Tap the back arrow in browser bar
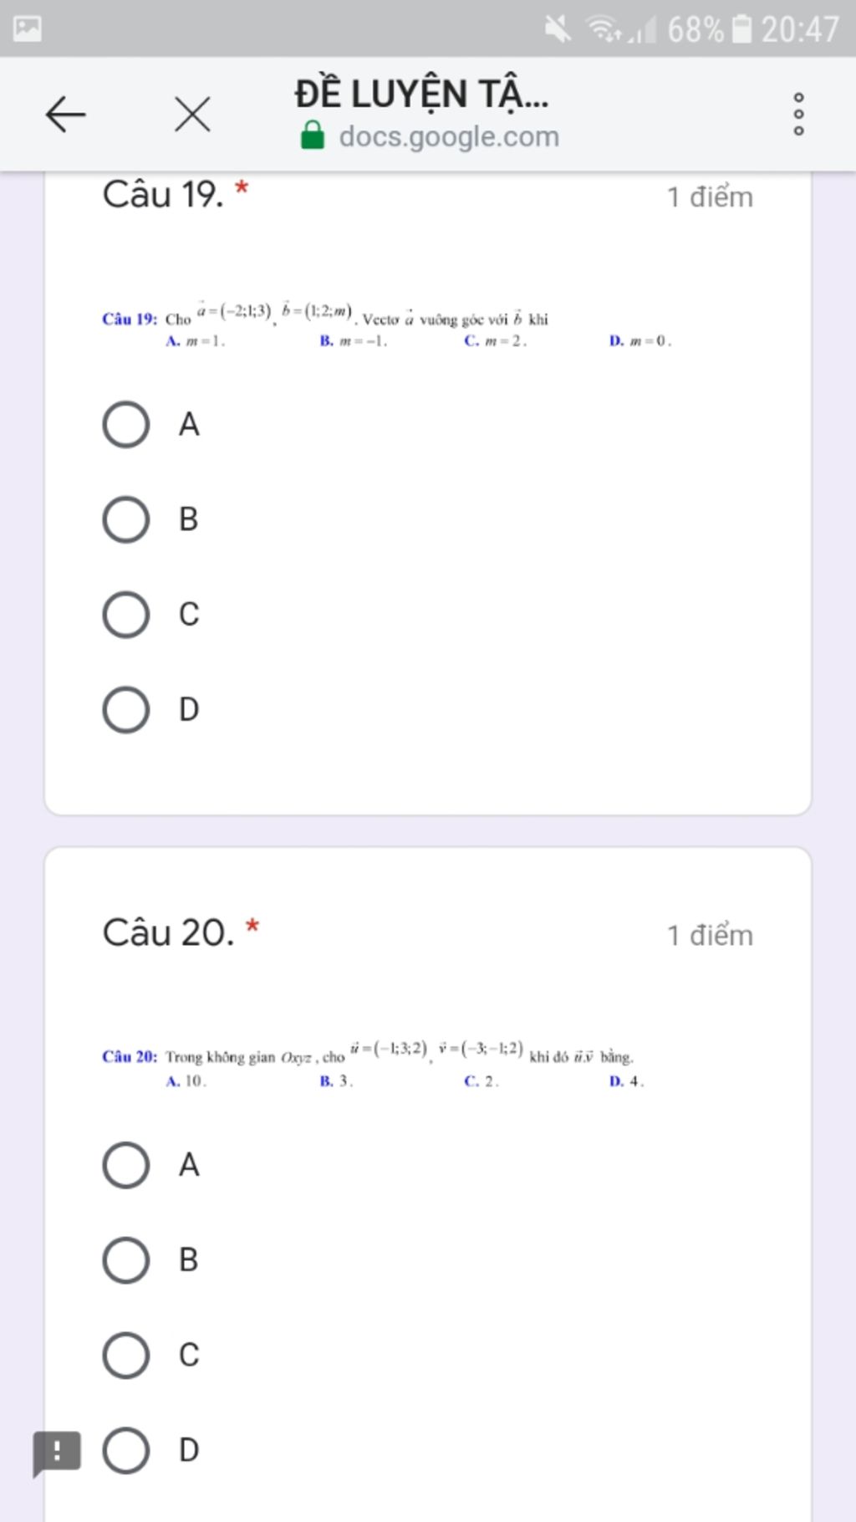Image resolution: width=856 pixels, height=1522 pixels. coord(66,114)
